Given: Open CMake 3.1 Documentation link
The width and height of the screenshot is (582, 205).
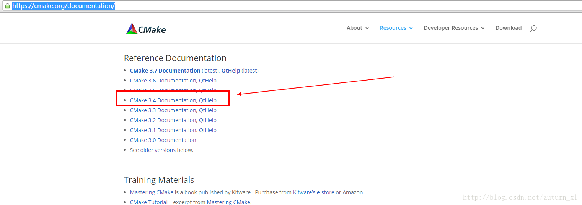Looking at the screenshot, I should (163, 130).
